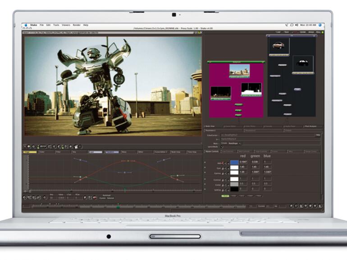Open the Viewers menu
Viewport: 347px width, 260px height.
pos(66,25)
